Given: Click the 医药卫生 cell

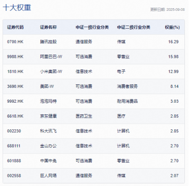Looking at the screenshot, I should 84,116.
